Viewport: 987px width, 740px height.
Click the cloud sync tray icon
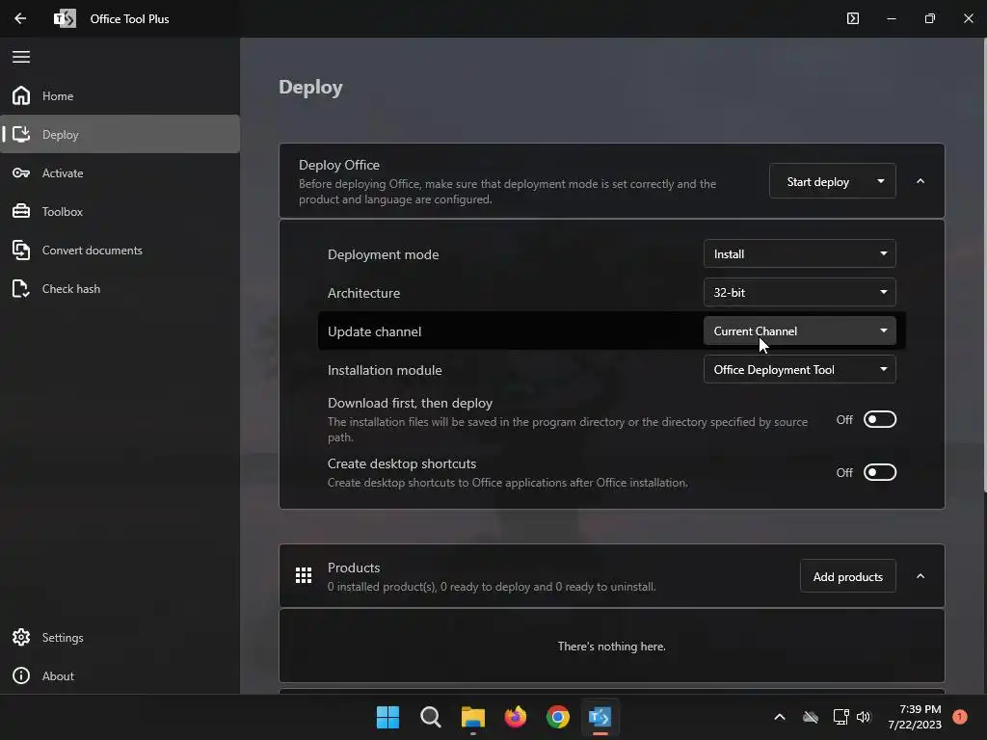811,717
